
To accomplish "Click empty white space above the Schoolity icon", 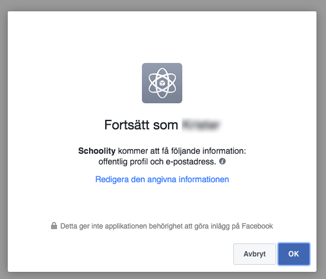I will pos(162,36).
